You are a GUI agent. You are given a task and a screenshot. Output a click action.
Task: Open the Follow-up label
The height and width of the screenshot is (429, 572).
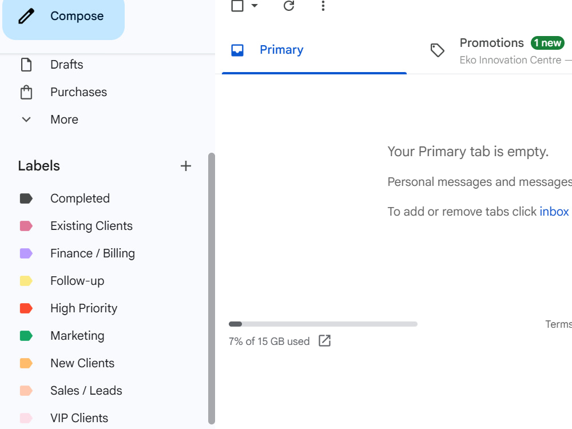tap(77, 280)
